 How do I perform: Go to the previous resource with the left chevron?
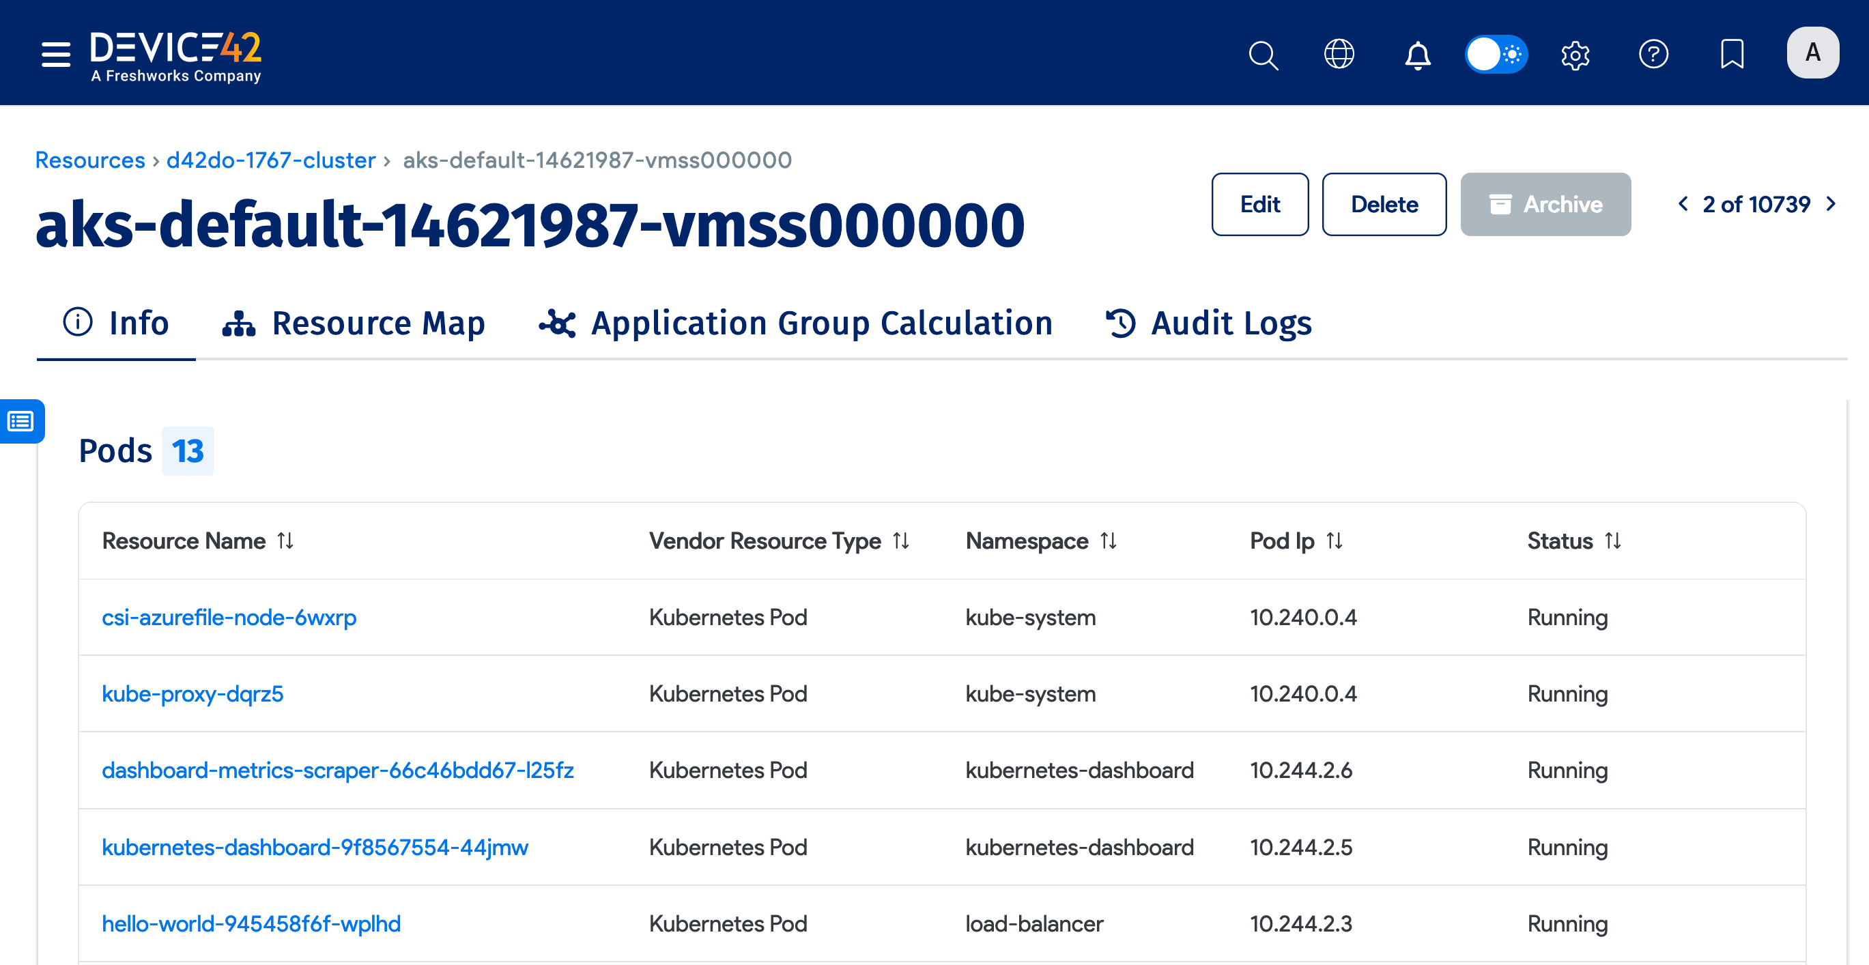[1683, 205]
